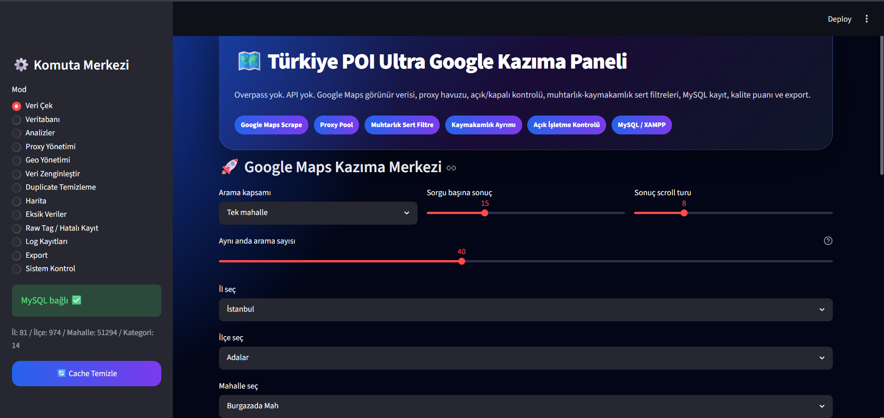The image size is (884, 418).
Task: Click the Türkiye POI Ultra Google Kazıma Paneli title
Action: coord(447,61)
